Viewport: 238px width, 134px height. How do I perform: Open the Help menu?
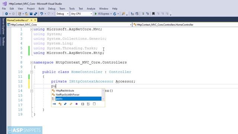(115, 9)
